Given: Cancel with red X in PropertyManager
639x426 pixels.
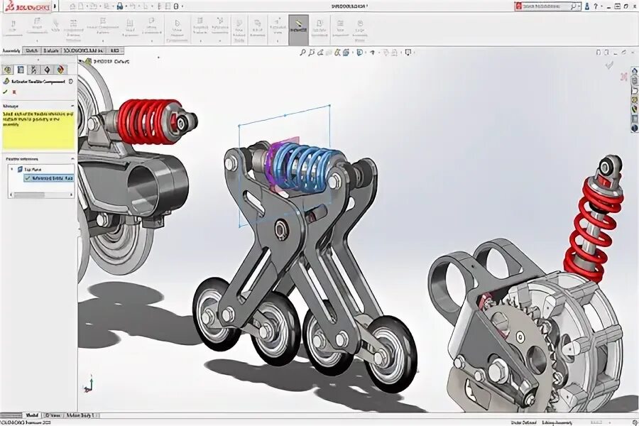Looking at the screenshot, I should (15, 92).
